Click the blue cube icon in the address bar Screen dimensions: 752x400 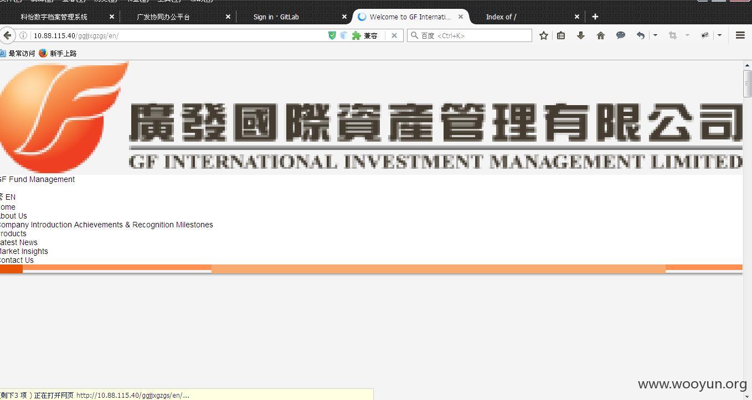click(344, 35)
